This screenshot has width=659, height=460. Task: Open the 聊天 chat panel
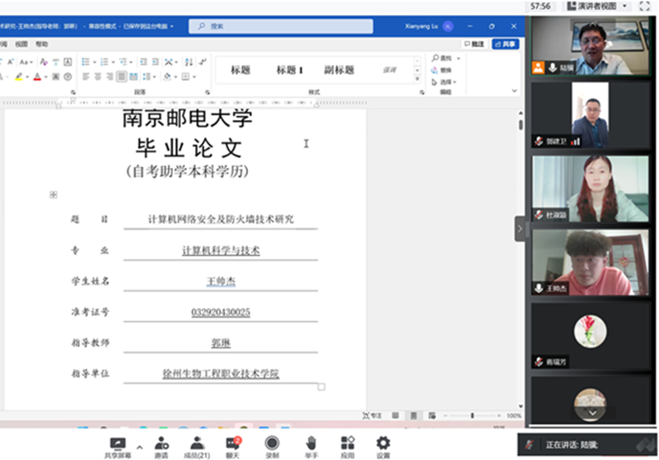pyautogui.click(x=233, y=444)
